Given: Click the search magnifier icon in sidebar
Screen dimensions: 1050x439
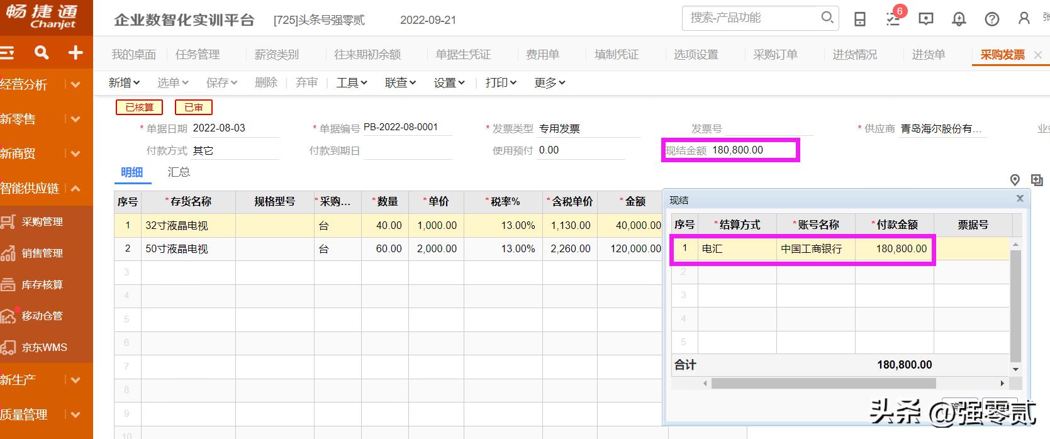Looking at the screenshot, I should pyautogui.click(x=42, y=53).
